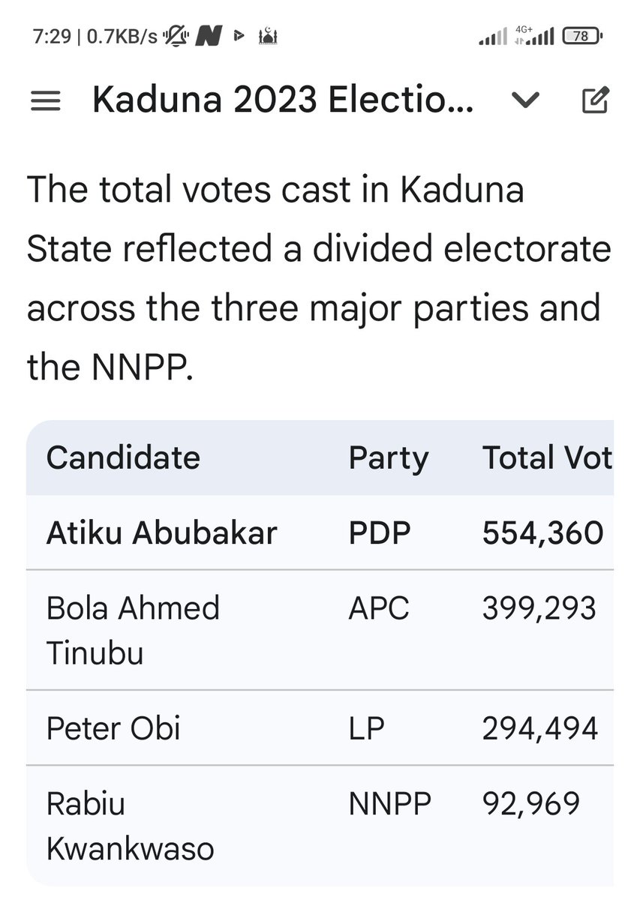Tap the NNPP party cell

[389, 803]
